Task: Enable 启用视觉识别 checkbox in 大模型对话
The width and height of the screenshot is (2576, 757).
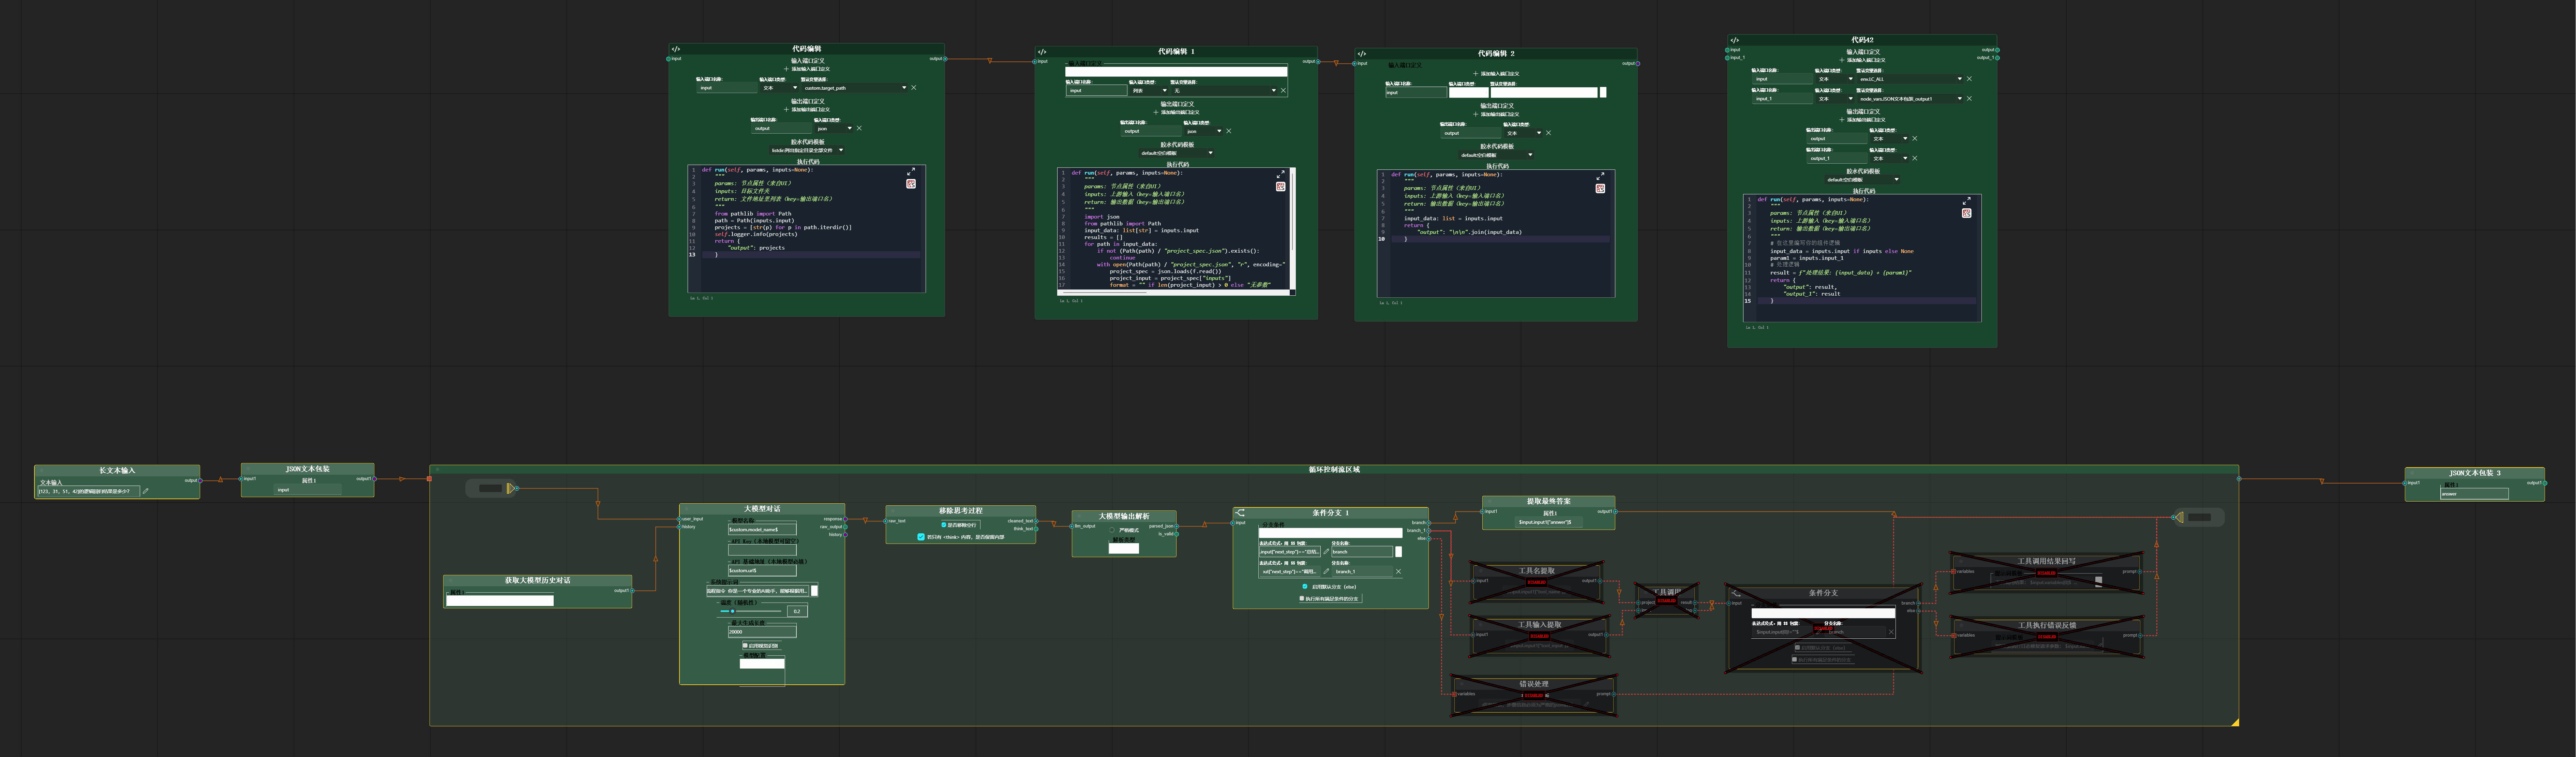Action: pyautogui.click(x=745, y=645)
